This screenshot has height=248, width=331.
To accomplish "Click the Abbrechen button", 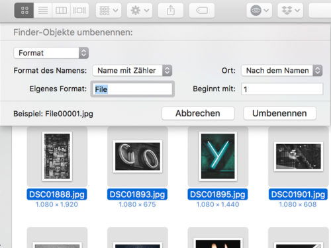I will click(x=198, y=113).
